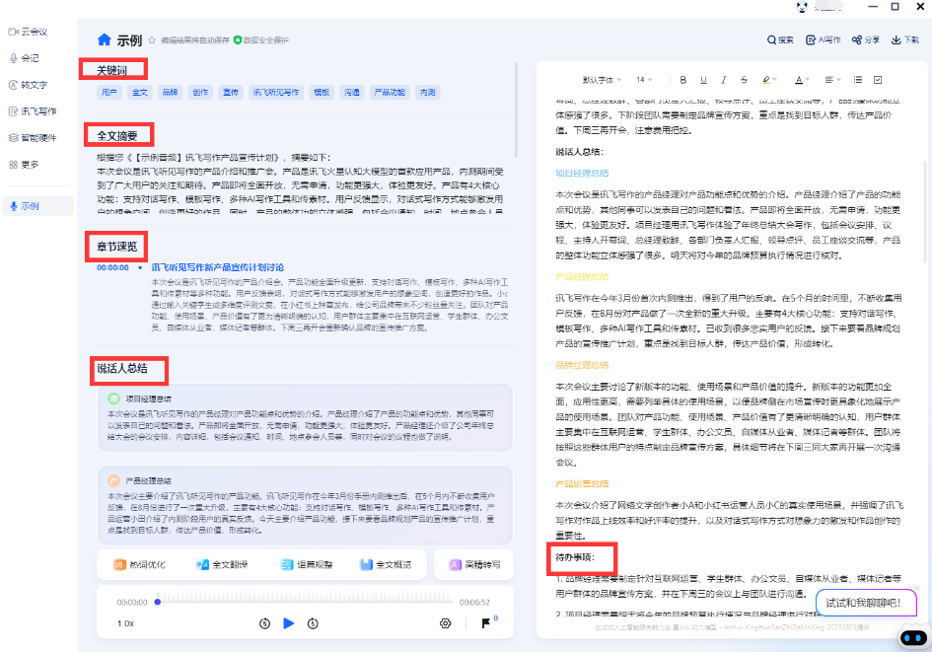The width and height of the screenshot is (932, 652).
Task: Click the 宣传 keyword tag
Action: tap(231, 92)
